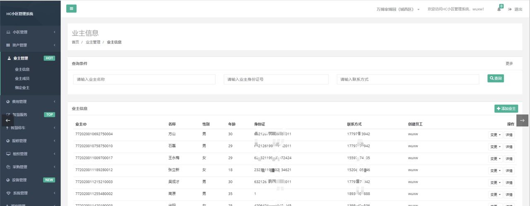Focus the contact number input field
This screenshot has width=530, height=206.
click(x=408, y=79)
